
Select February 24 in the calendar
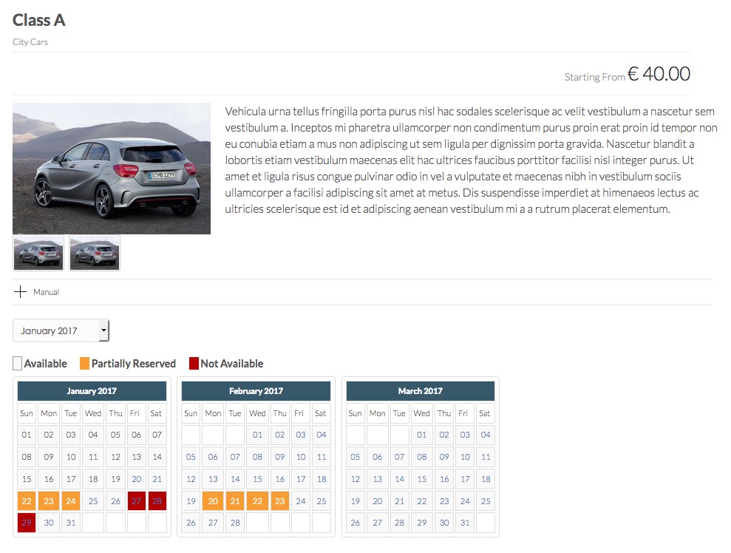coord(301,501)
